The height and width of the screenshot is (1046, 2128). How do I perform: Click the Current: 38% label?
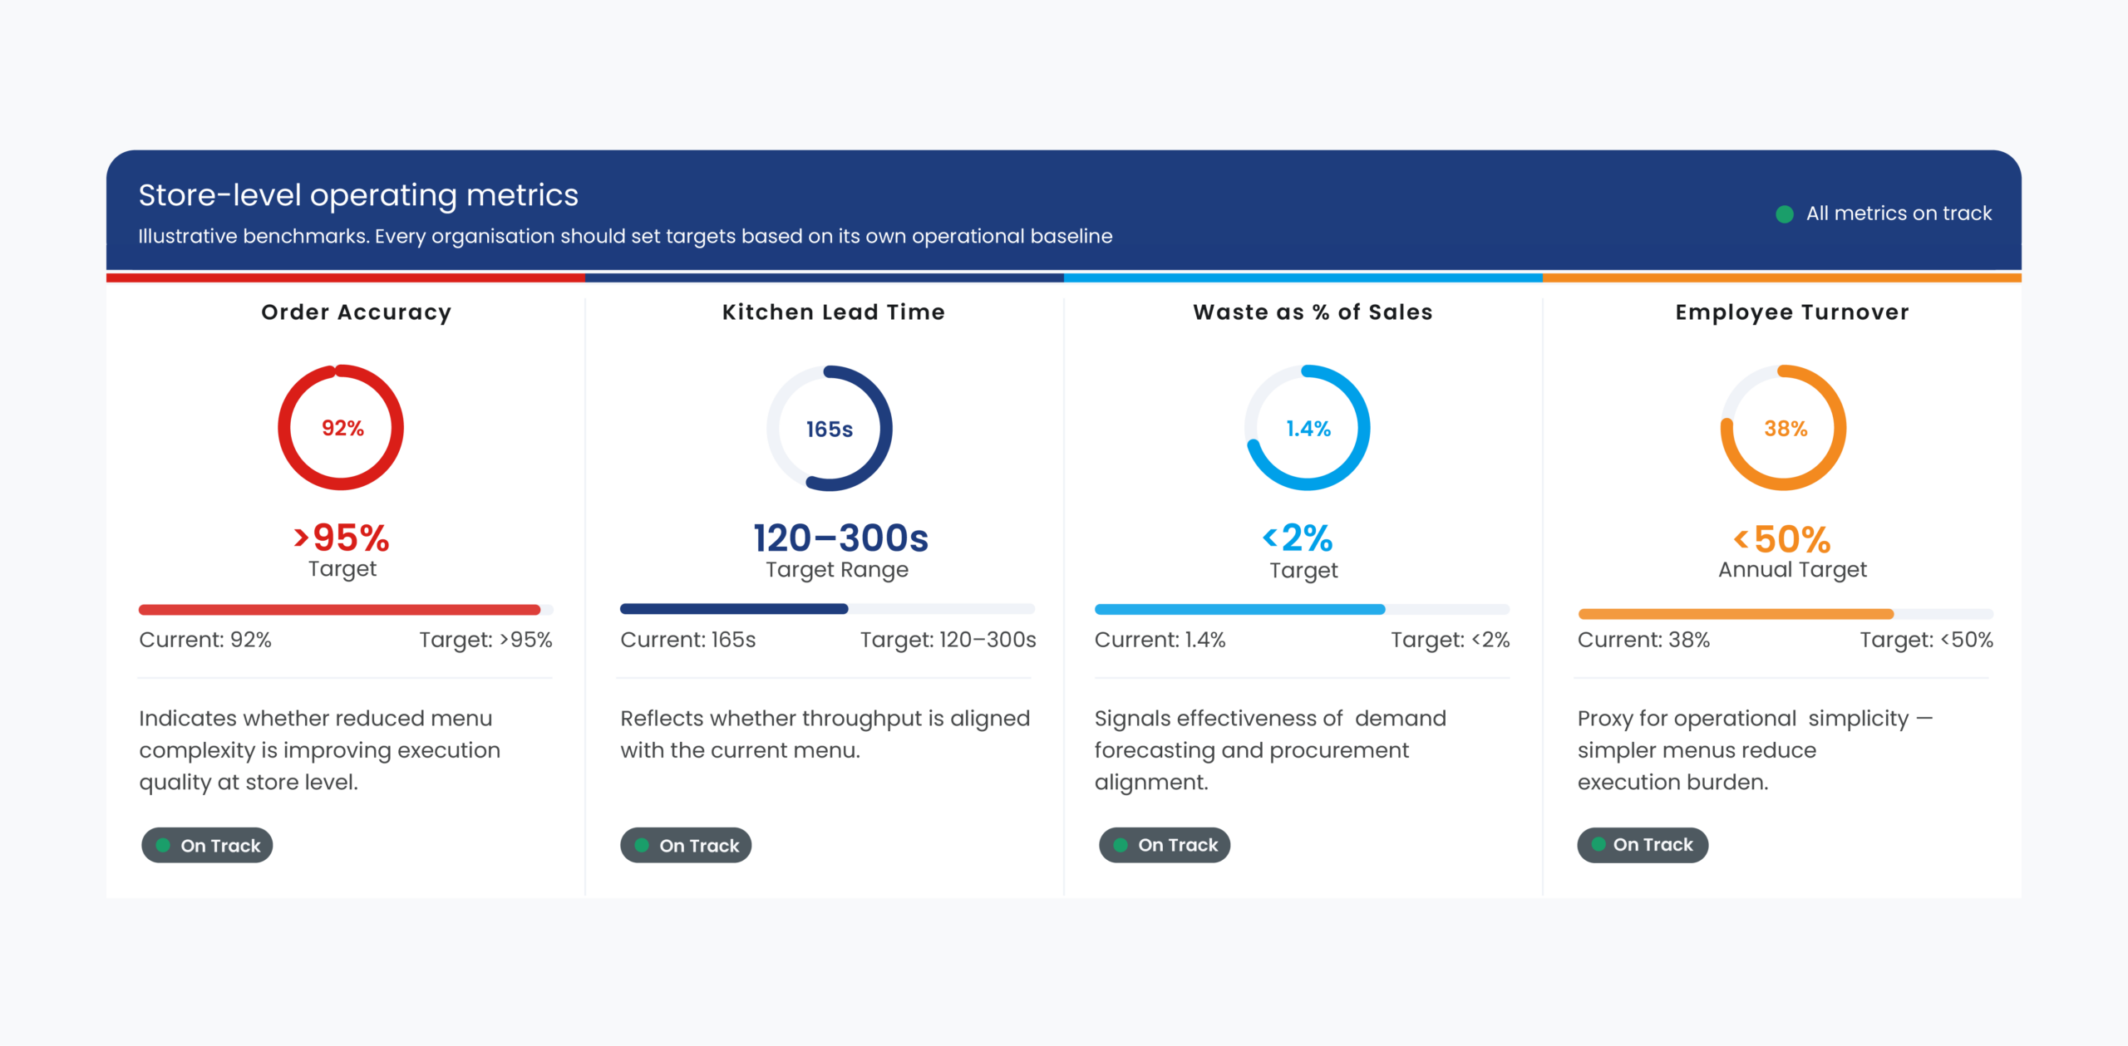(1644, 640)
